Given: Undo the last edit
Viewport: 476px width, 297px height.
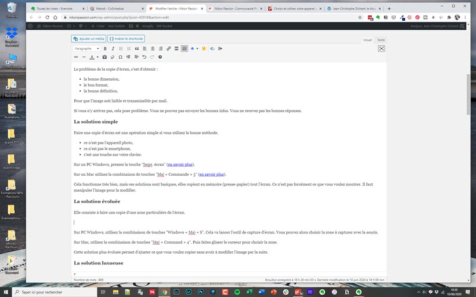Looking at the screenshot, I should pos(144,57).
